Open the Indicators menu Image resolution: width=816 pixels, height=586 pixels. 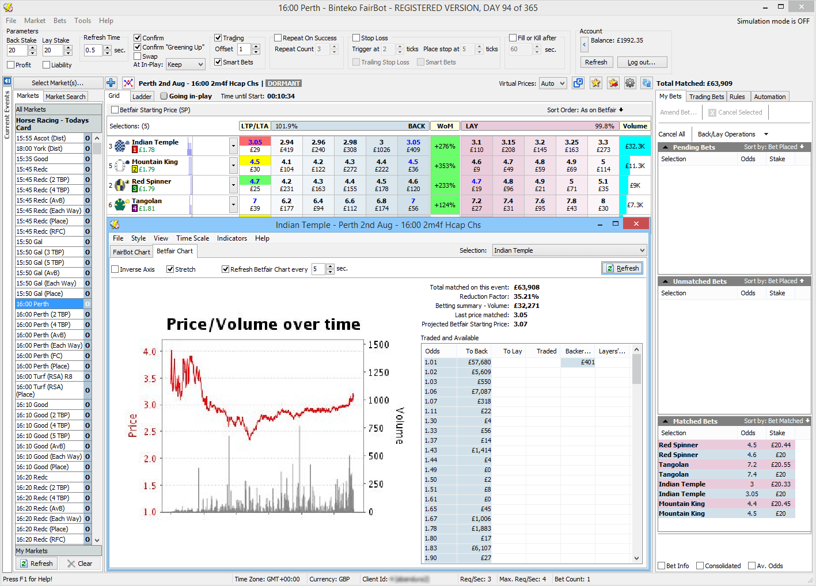(231, 238)
